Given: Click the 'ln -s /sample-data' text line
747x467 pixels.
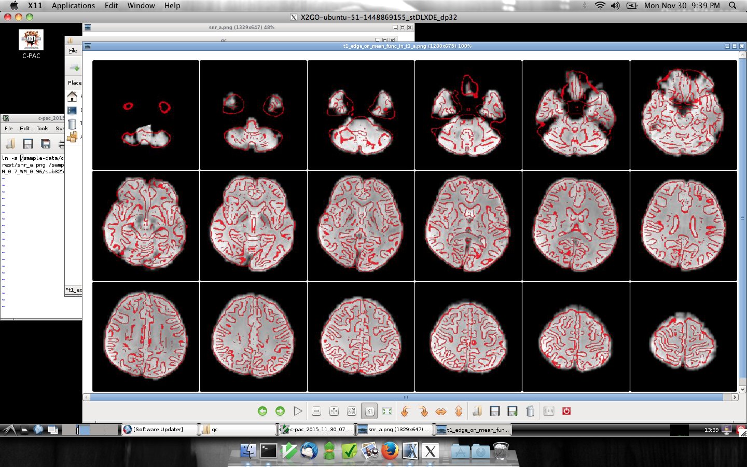Looking at the screenshot, I should point(33,158).
